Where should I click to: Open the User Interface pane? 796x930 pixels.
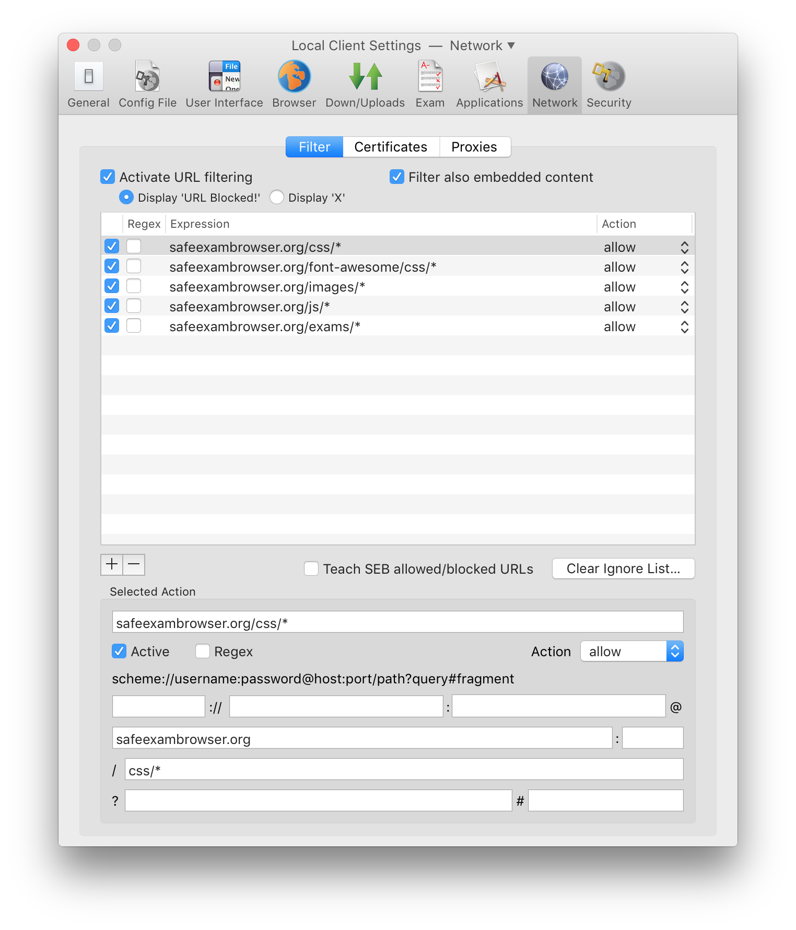click(224, 85)
